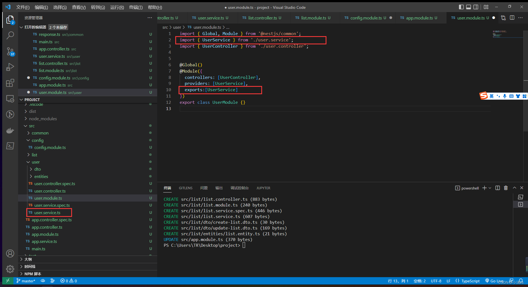Screen dimensions: 528x287
Task: Maximize the terminal panel size
Action: click(515, 188)
